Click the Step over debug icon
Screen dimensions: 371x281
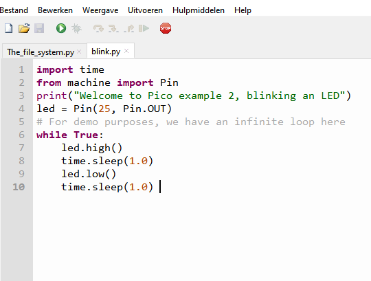tap(98, 29)
